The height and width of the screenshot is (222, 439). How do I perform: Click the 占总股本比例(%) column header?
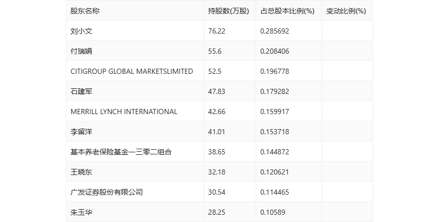(x=288, y=11)
